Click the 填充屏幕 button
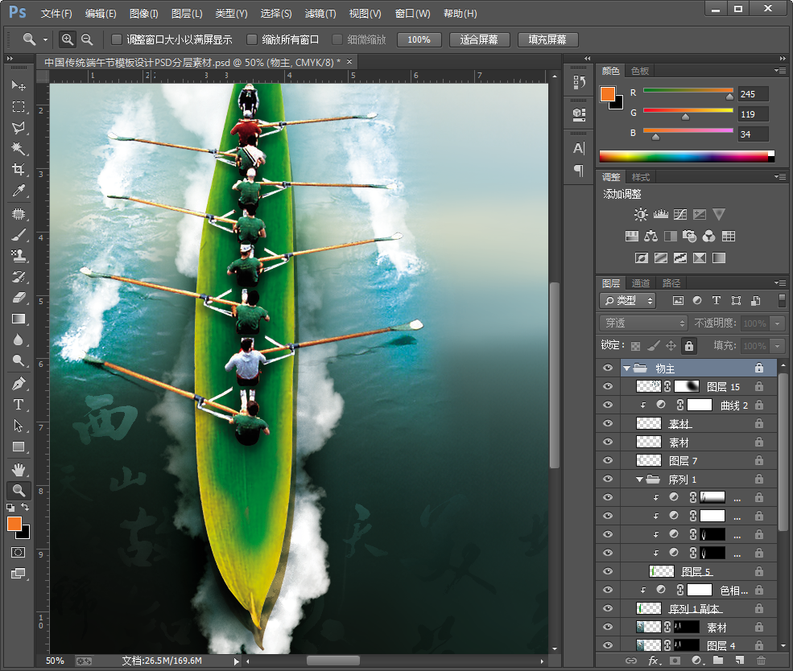The height and width of the screenshot is (671, 793). tap(547, 39)
